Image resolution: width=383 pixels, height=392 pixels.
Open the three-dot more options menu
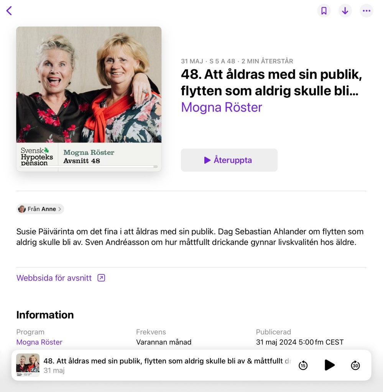(x=366, y=11)
